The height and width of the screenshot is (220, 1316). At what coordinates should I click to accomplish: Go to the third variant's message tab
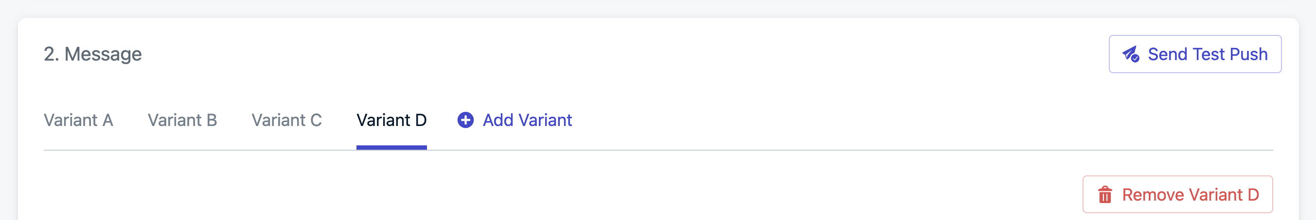286,120
